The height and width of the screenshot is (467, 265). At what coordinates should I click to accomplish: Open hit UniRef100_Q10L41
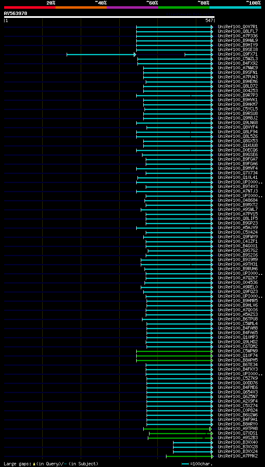238,178
